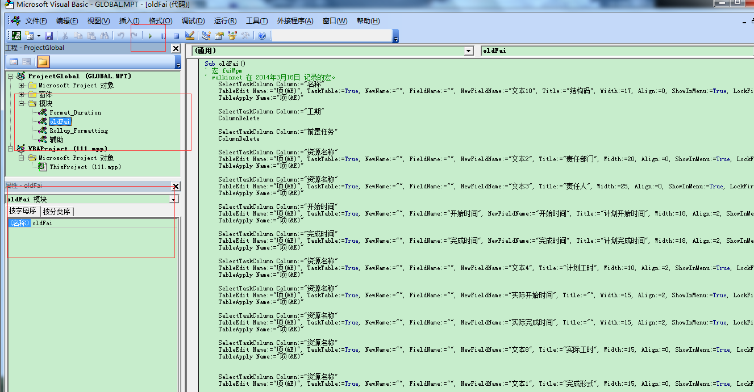
Task: Select the oldFai module in tree
Action: pyautogui.click(x=60, y=121)
